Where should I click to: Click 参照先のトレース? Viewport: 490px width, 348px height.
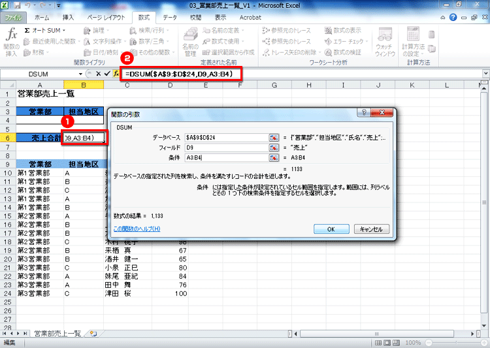tap(287, 41)
